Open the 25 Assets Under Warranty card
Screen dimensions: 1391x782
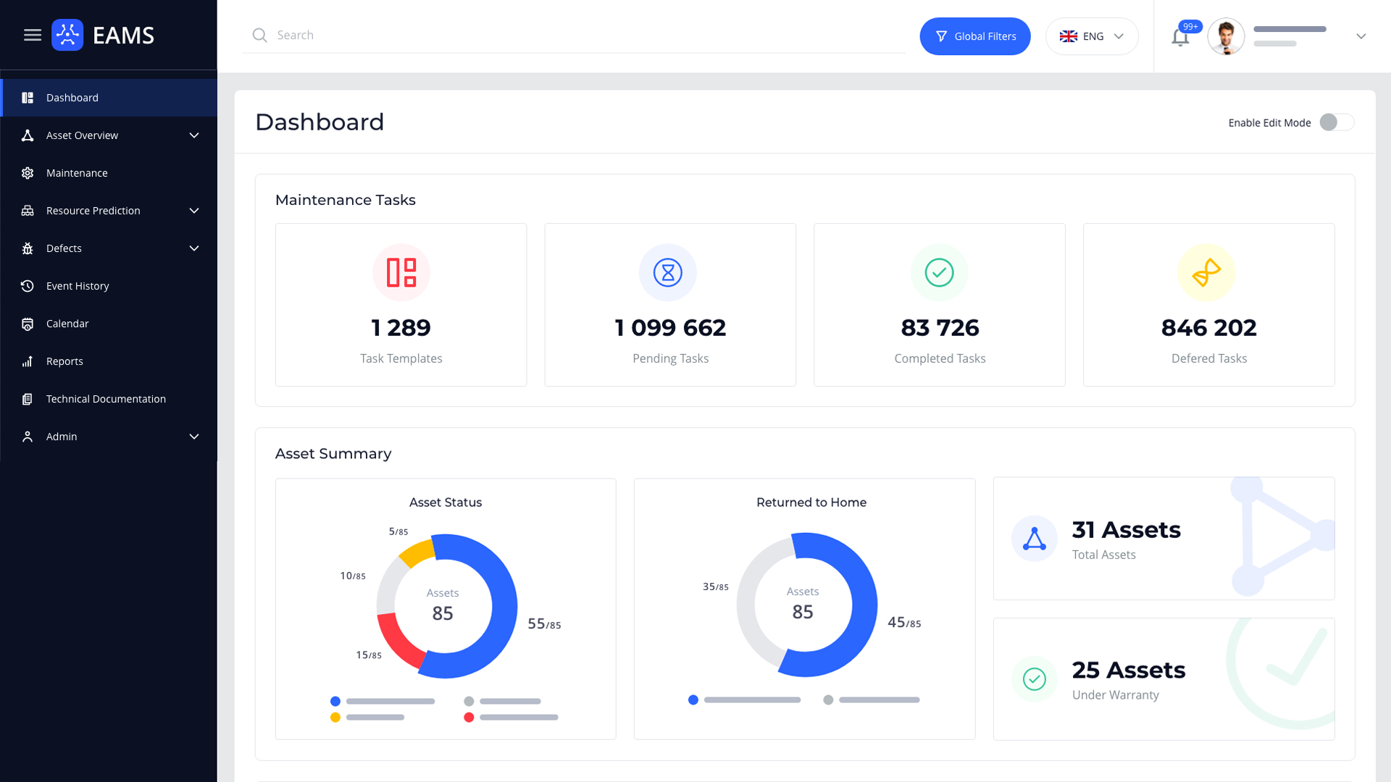coord(1164,679)
